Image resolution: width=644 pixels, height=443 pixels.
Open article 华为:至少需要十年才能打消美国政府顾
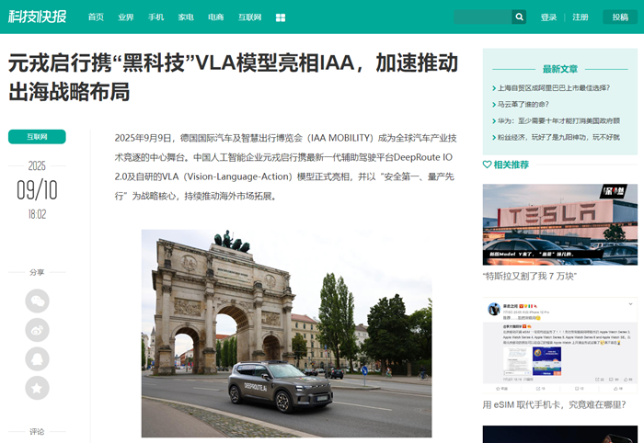(558, 120)
